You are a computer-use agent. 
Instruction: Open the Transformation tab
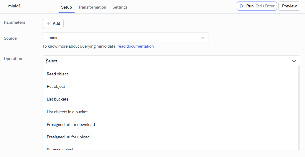click(x=92, y=7)
